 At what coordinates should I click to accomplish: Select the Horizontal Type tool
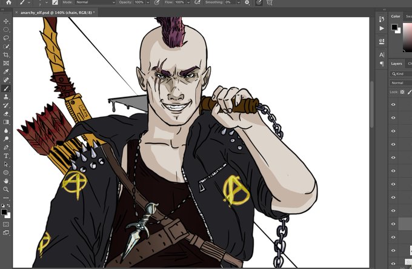6,156
